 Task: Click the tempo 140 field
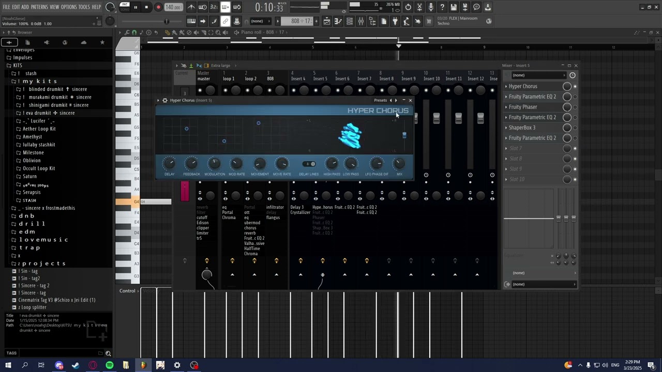(173, 7)
